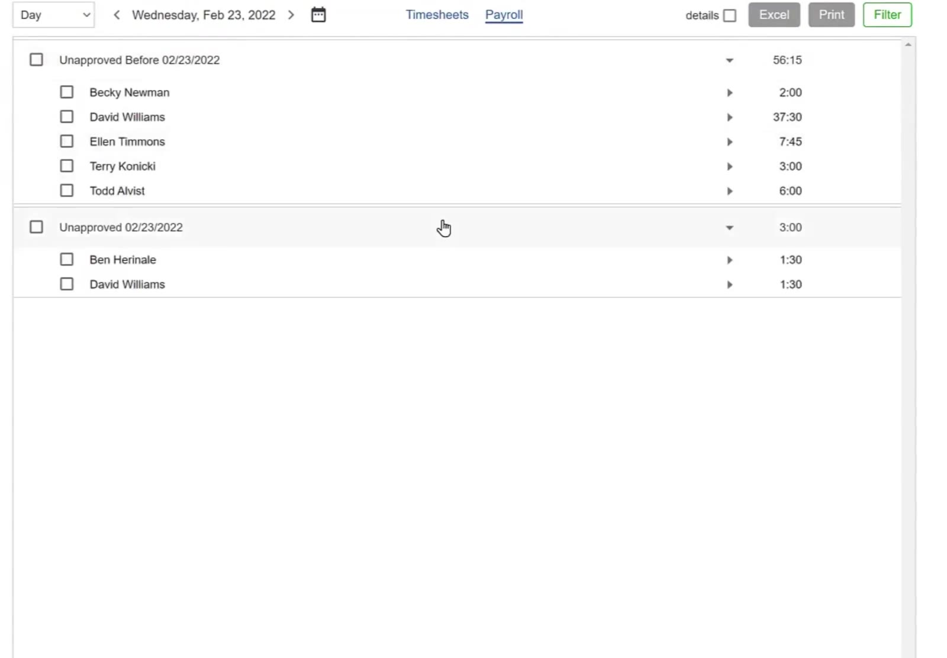Check the Terry Konicki row
Viewport: 947px width, 658px height.
(67, 166)
